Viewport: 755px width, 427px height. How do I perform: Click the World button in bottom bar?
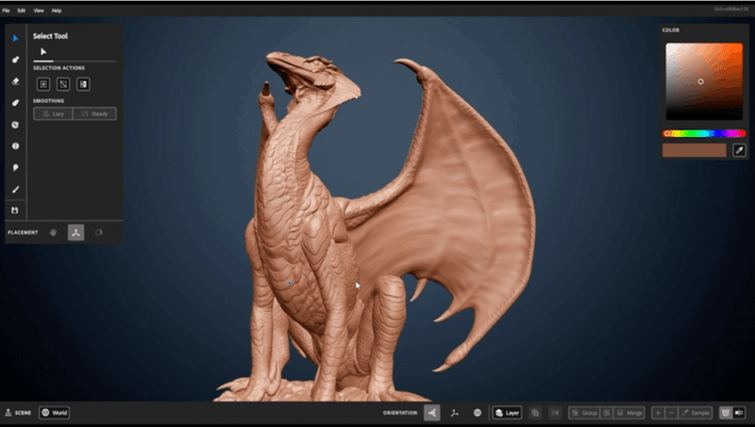pyautogui.click(x=55, y=413)
